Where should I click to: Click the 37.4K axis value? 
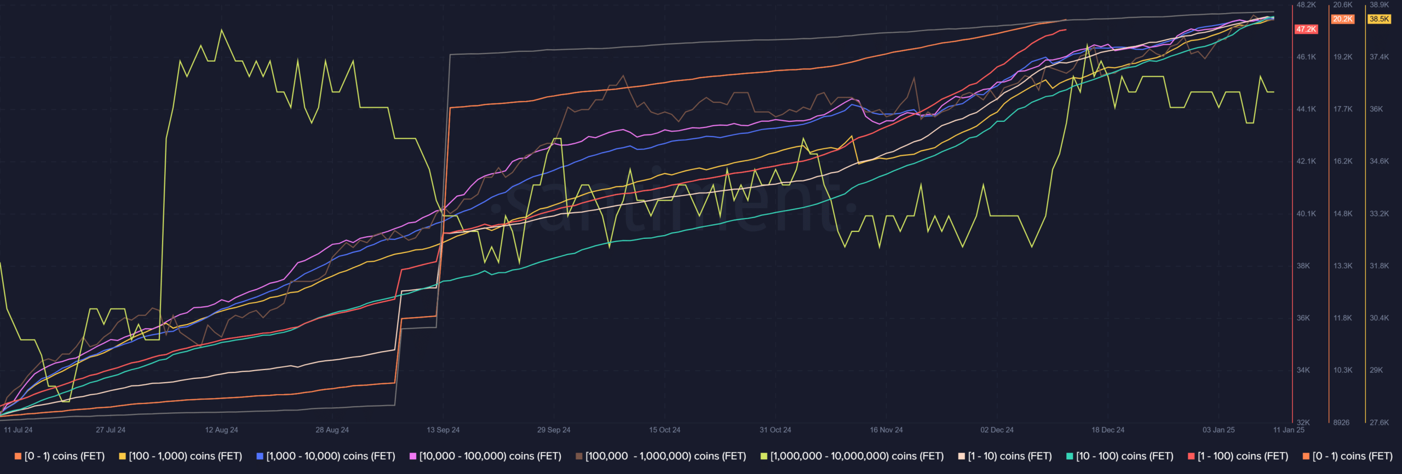point(1379,57)
